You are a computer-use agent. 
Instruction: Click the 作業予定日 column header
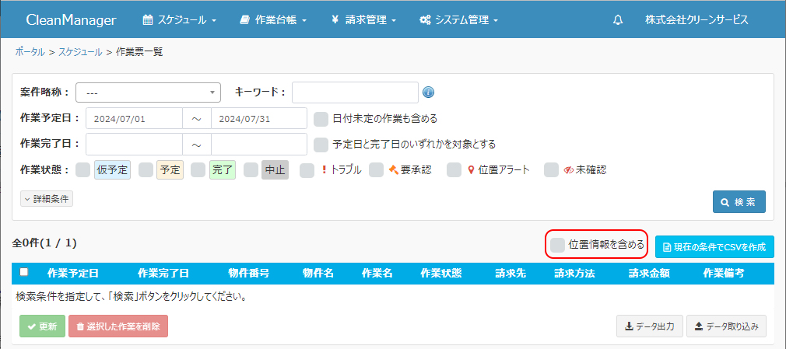[72, 274]
